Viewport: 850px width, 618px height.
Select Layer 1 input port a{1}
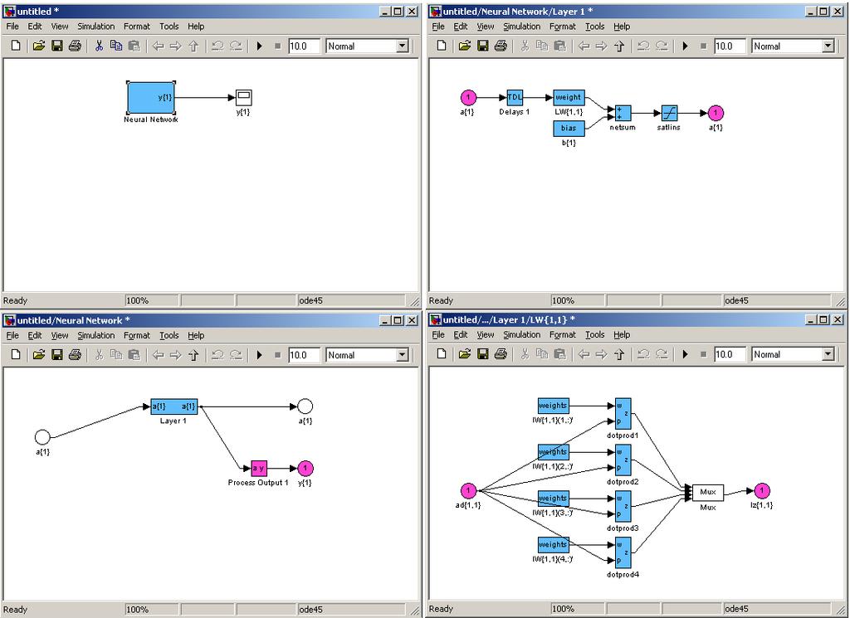pyautogui.click(x=468, y=98)
